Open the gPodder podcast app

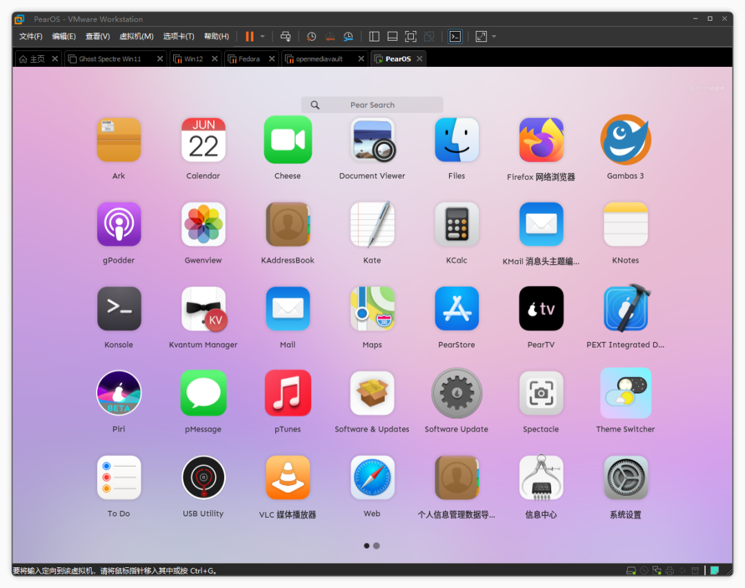(119, 225)
